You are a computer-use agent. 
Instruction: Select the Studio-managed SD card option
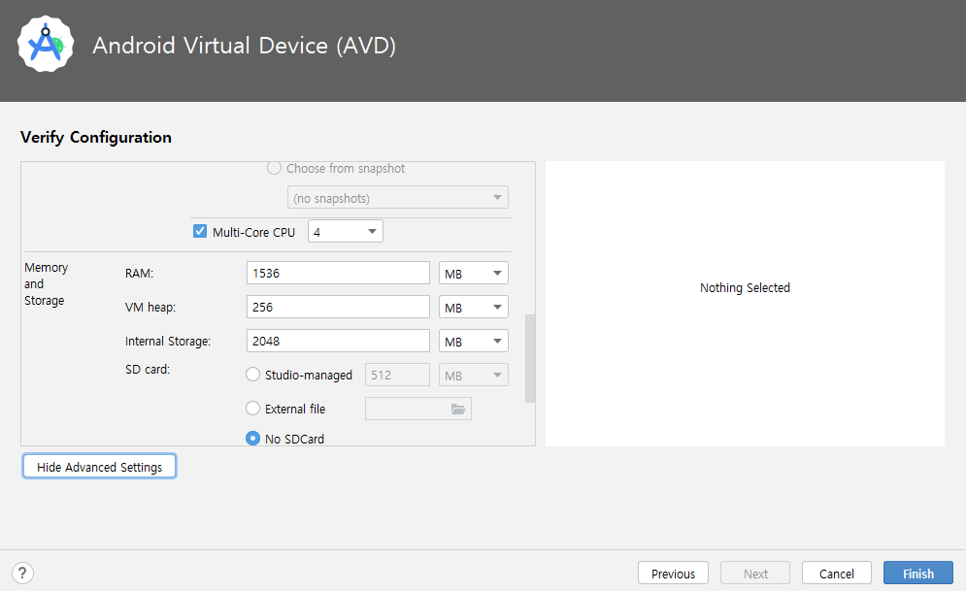(252, 375)
